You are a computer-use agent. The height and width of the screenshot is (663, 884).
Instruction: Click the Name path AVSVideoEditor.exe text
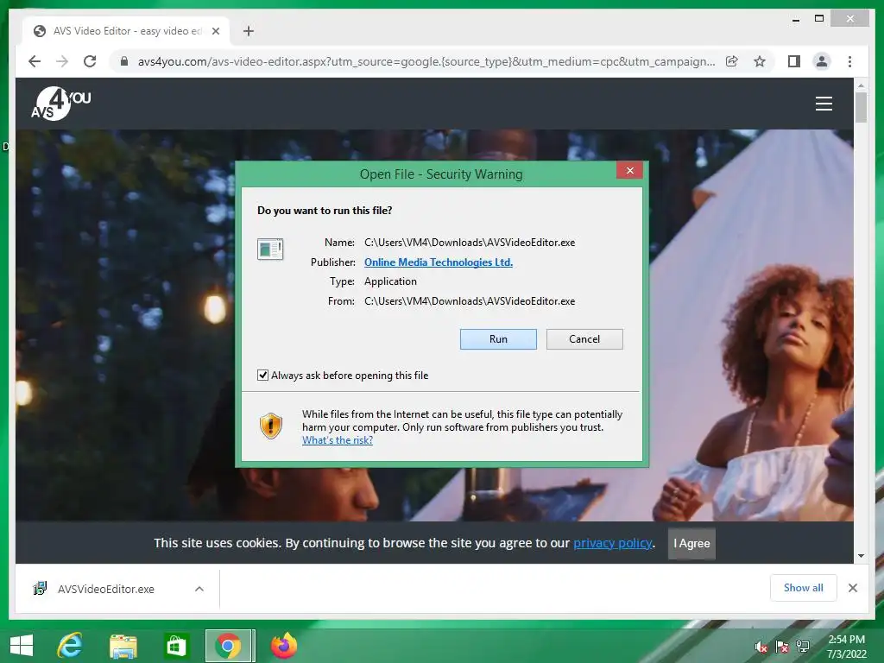pyautogui.click(x=470, y=243)
